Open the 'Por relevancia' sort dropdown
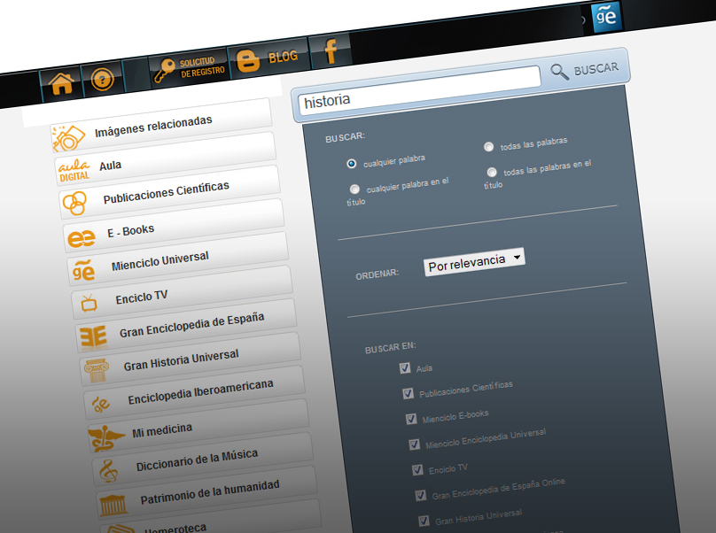The width and height of the screenshot is (716, 533). click(474, 261)
